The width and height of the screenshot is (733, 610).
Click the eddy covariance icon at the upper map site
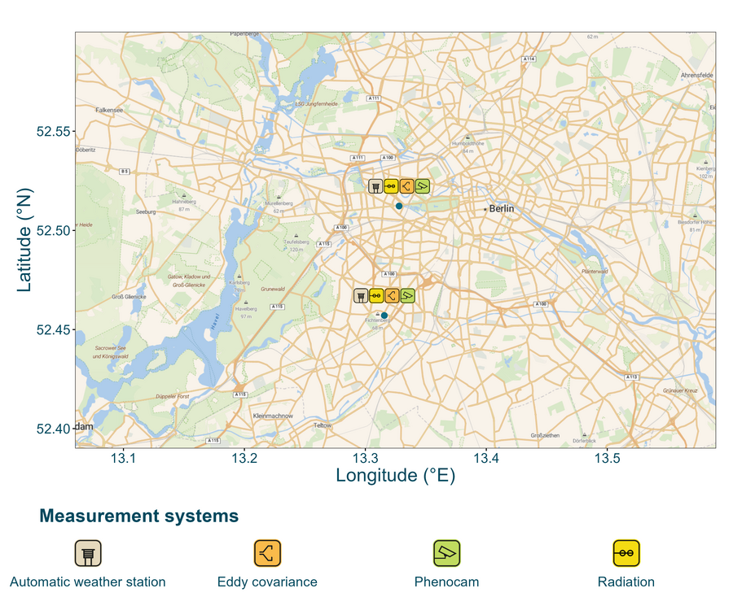(406, 186)
